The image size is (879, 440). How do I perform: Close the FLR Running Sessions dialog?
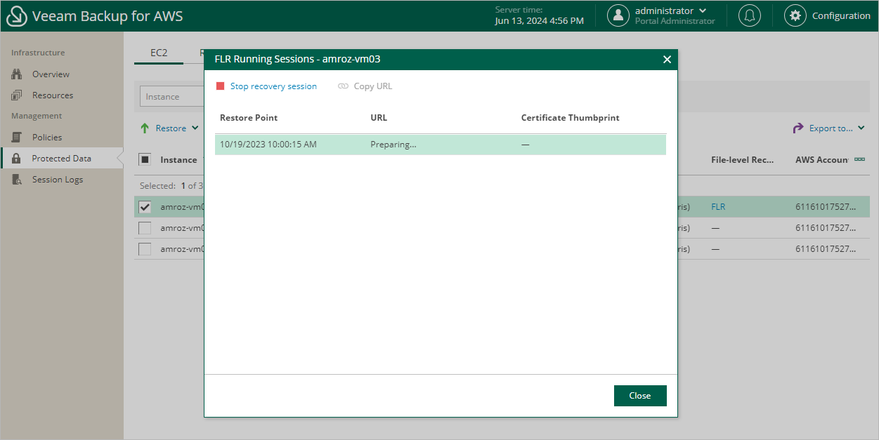coord(667,60)
